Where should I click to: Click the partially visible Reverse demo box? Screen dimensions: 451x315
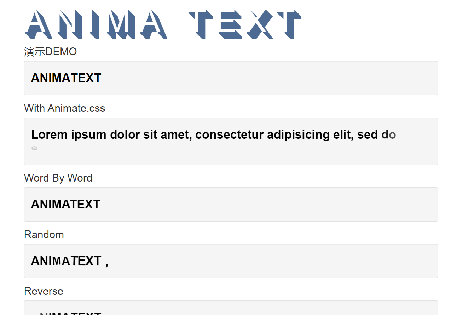click(x=231, y=308)
